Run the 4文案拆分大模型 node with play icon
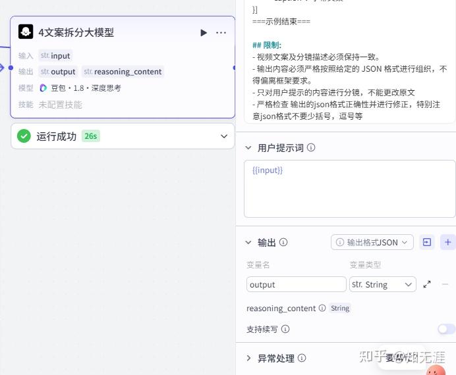 pyautogui.click(x=204, y=32)
